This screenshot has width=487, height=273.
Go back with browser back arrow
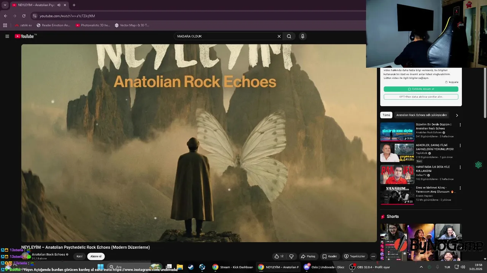click(x=5, y=16)
